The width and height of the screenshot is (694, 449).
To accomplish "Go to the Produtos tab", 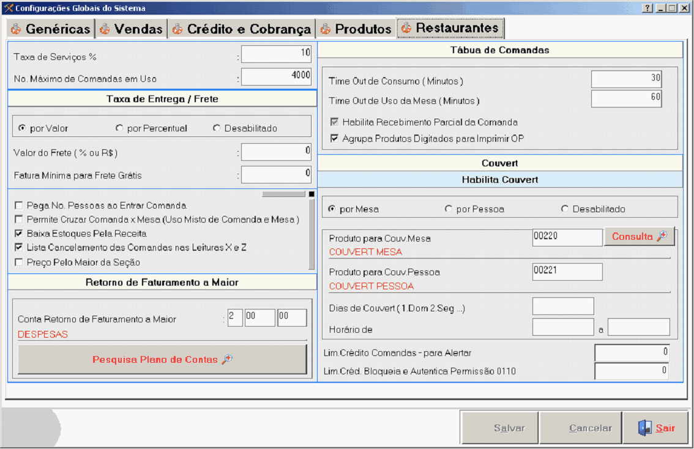I will pyautogui.click(x=356, y=29).
